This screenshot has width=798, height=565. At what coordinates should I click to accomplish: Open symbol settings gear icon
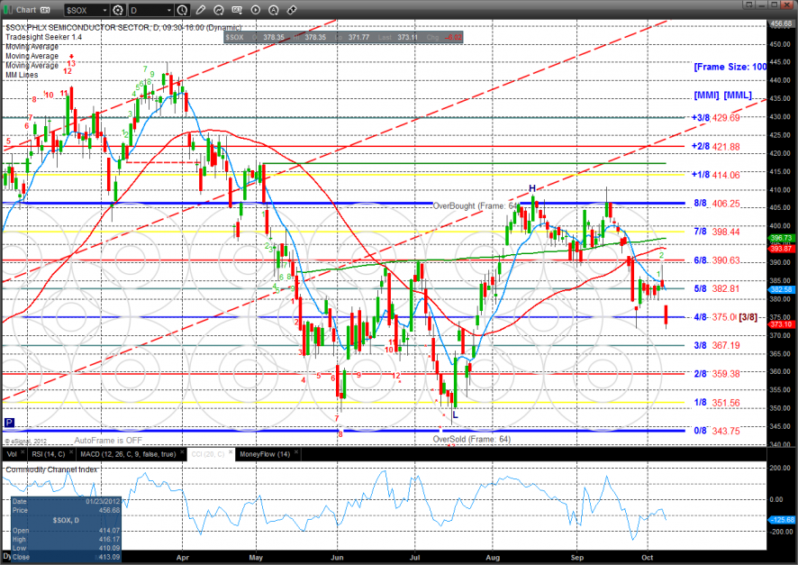118,10
